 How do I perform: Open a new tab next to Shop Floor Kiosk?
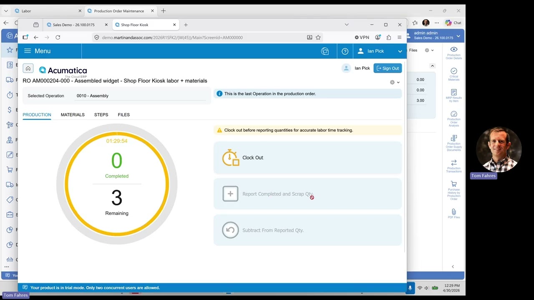(186, 25)
